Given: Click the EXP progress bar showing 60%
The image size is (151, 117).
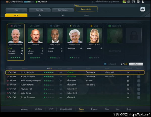Looking at the screenshot, I should [29, 2].
